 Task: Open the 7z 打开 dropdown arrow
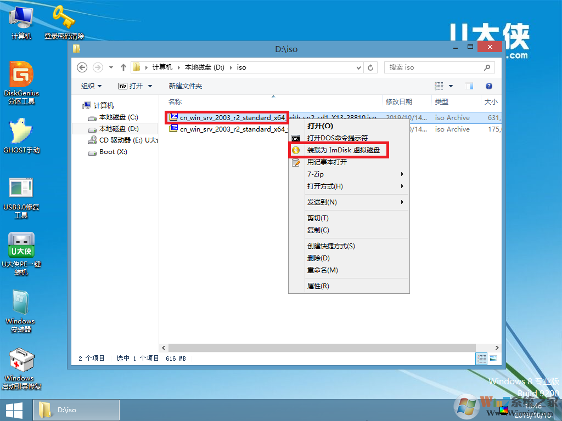tap(149, 86)
